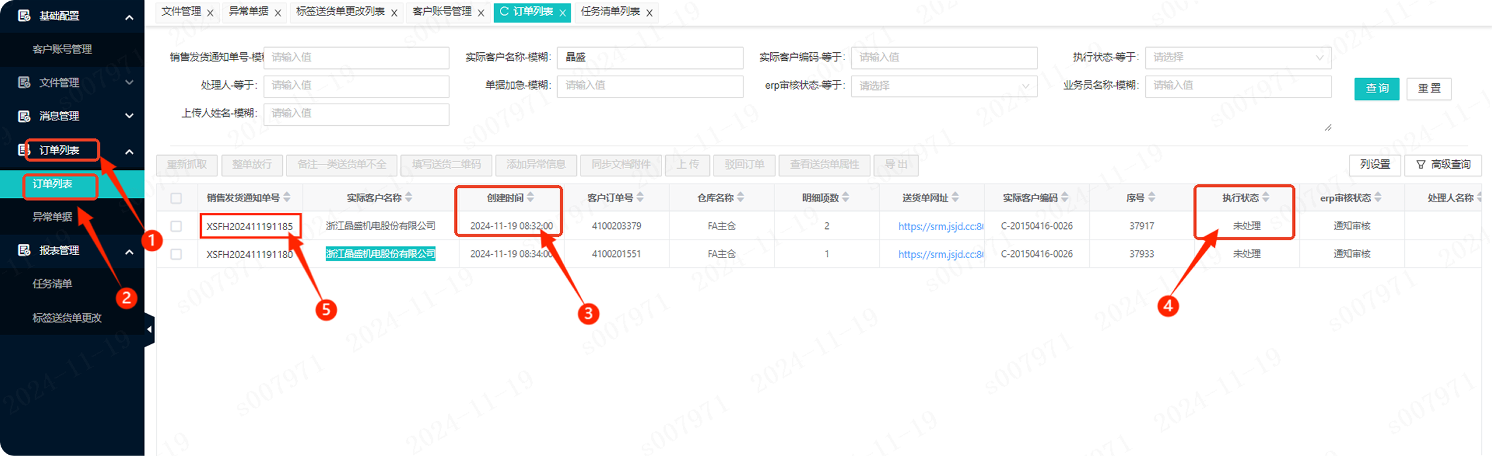1492x456 pixels.
Task: Click the 列设置 button
Action: [1375, 164]
